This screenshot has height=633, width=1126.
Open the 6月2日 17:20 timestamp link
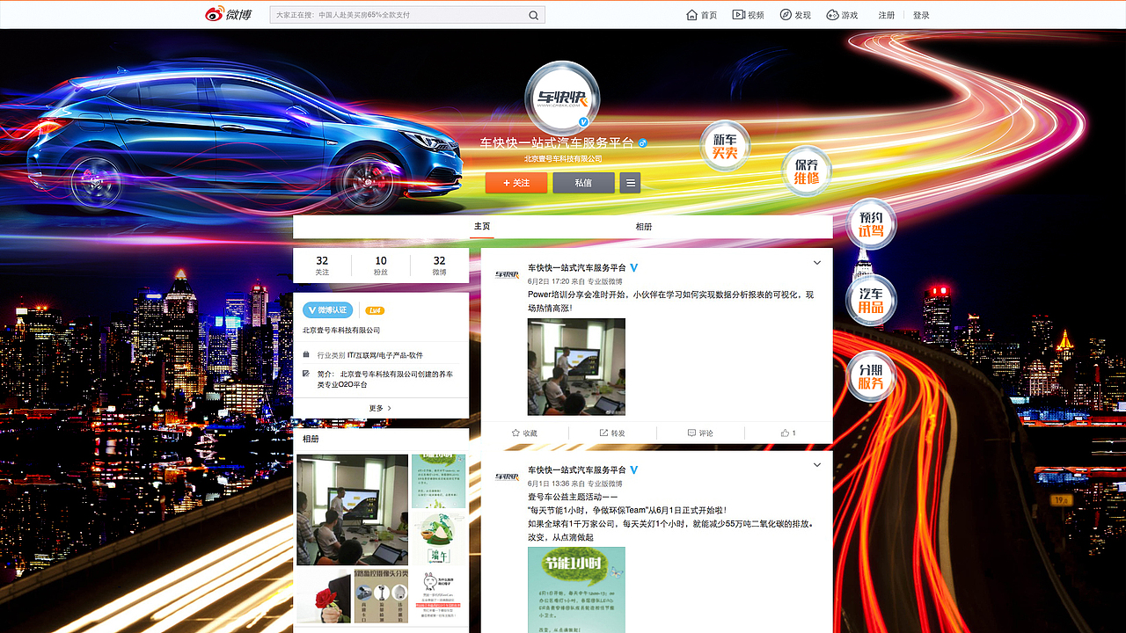547,281
